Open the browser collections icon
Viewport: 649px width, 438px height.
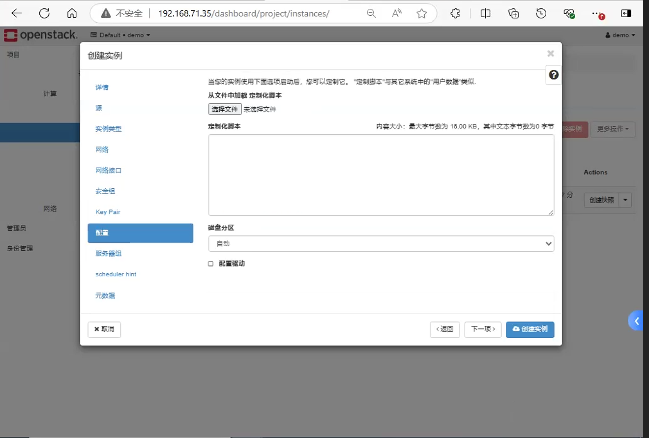(x=514, y=13)
